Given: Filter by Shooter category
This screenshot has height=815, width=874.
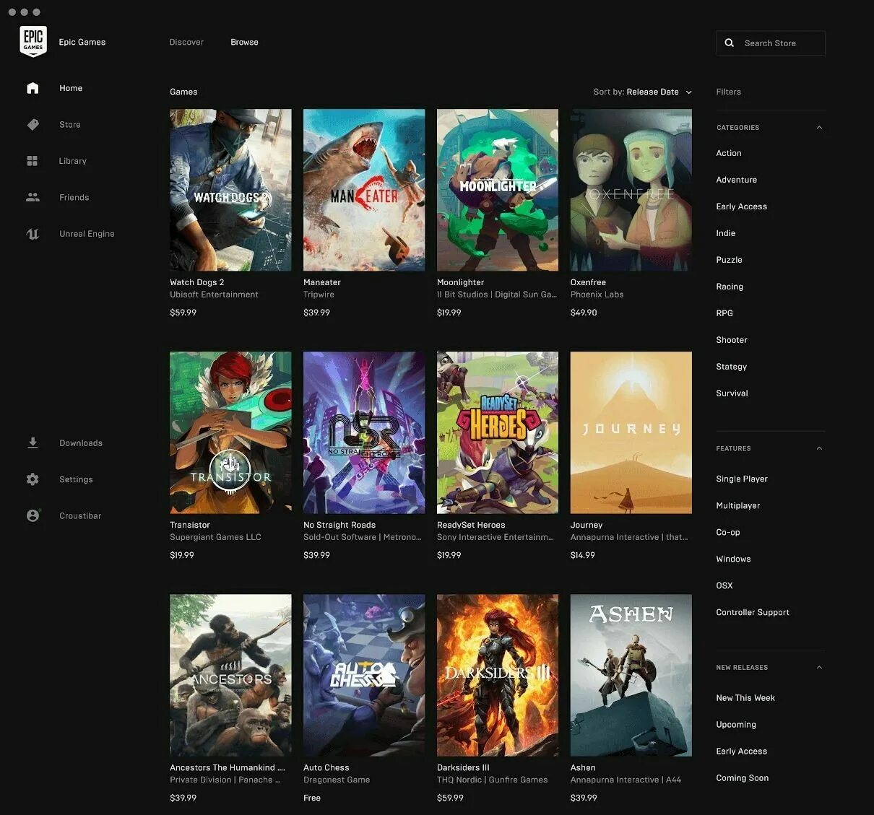Looking at the screenshot, I should click(732, 340).
